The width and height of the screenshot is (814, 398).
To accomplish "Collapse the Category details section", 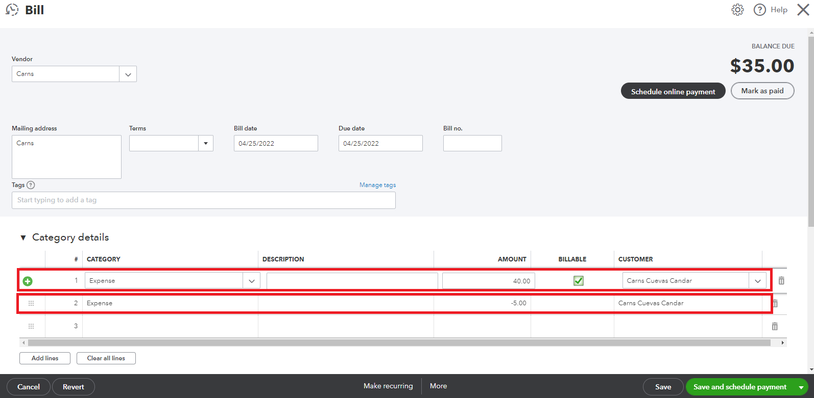I will click(23, 237).
